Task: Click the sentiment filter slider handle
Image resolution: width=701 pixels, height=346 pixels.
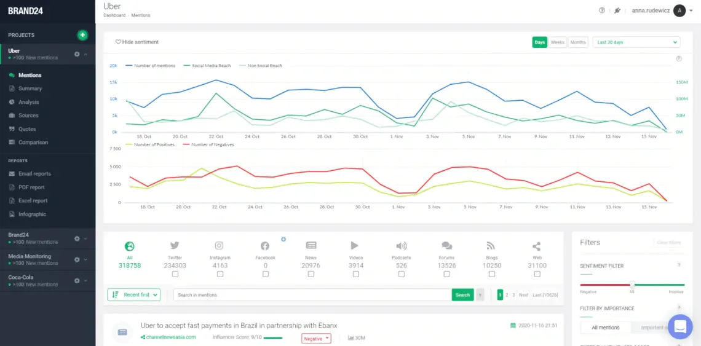Action: (x=632, y=285)
